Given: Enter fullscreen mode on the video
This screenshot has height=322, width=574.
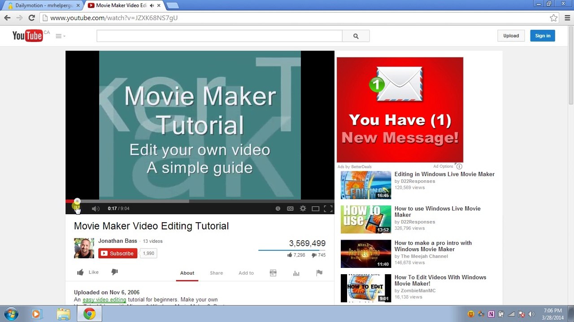Looking at the screenshot, I should click(328, 208).
